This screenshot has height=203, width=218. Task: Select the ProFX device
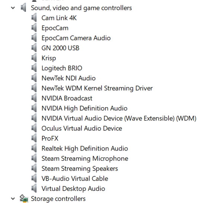pos(50,138)
